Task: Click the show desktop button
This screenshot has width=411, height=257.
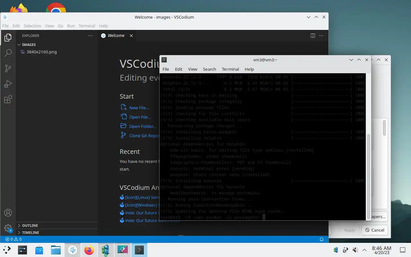Action: [403, 250]
